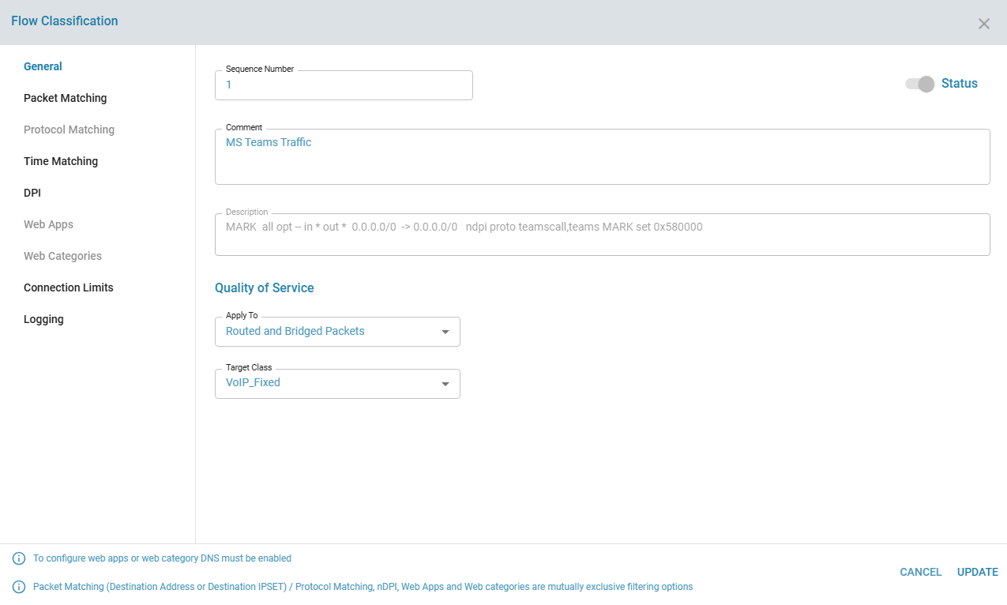Click the Sequence Number field
The image size is (1007, 605).
(x=344, y=85)
